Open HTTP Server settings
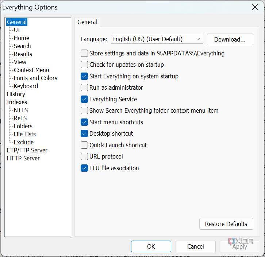265x257 pixels. click(x=23, y=158)
